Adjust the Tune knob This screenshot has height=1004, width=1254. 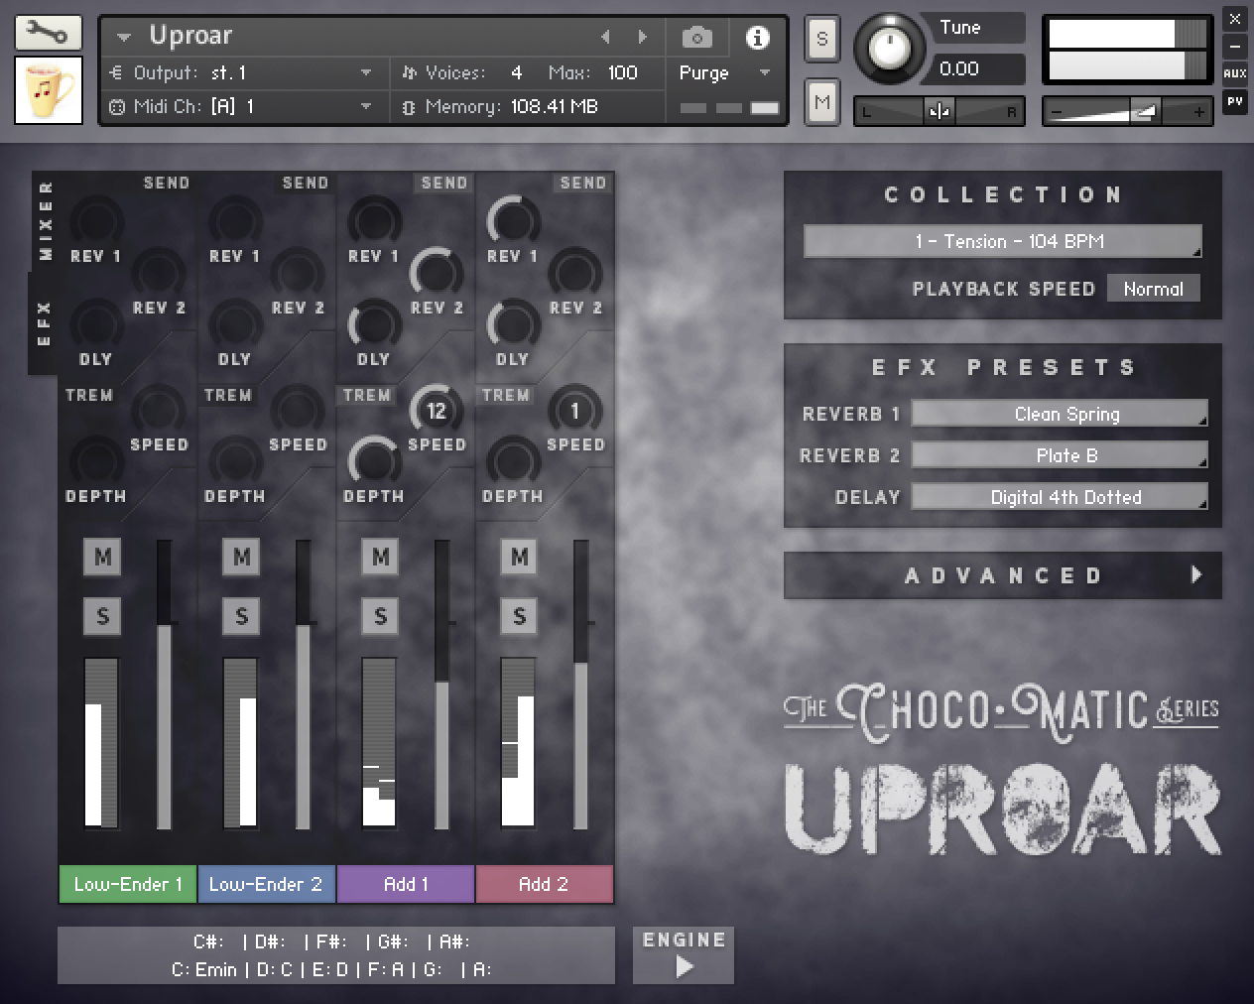click(x=890, y=48)
